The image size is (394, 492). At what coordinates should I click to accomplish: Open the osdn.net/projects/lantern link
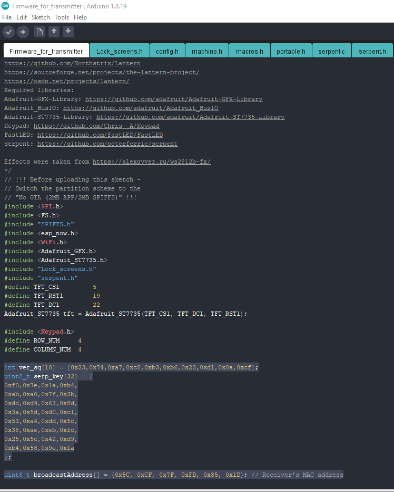tap(67, 81)
